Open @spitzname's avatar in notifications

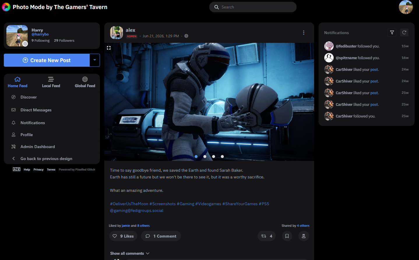pyautogui.click(x=329, y=58)
